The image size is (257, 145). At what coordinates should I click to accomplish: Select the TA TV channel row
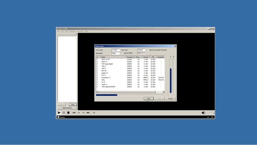(130, 82)
